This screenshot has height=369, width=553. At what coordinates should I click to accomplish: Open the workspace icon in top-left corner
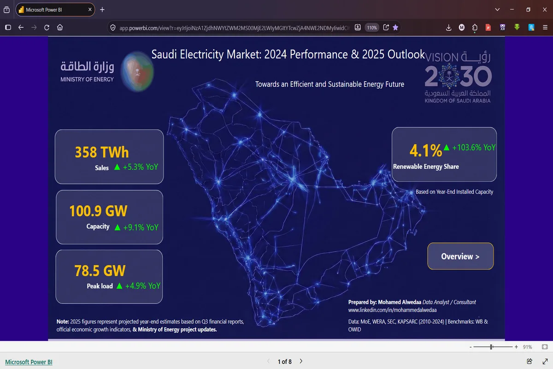point(6,9)
